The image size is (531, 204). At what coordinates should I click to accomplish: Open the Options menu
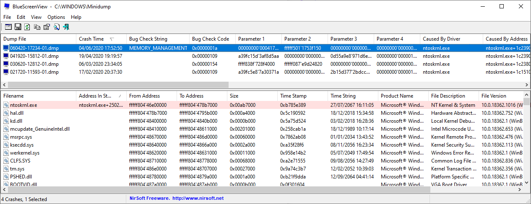[x=56, y=17]
